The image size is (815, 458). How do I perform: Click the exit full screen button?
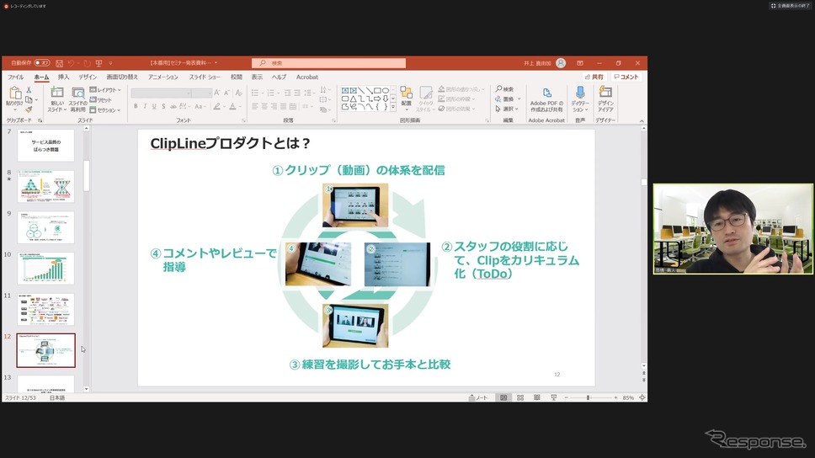pyautogui.click(x=790, y=6)
